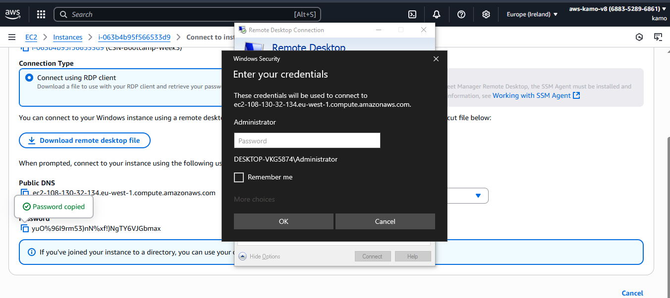Select the Connect using RDP client radio button

[x=28, y=77]
